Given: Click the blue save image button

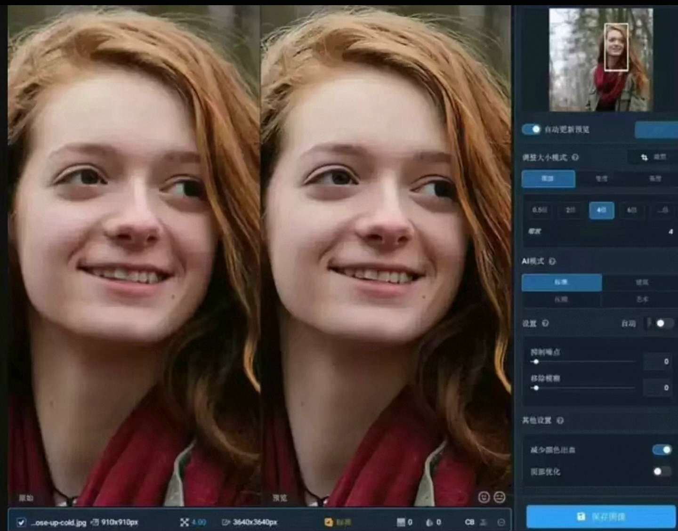Looking at the screenshot, I should point(601,517).
